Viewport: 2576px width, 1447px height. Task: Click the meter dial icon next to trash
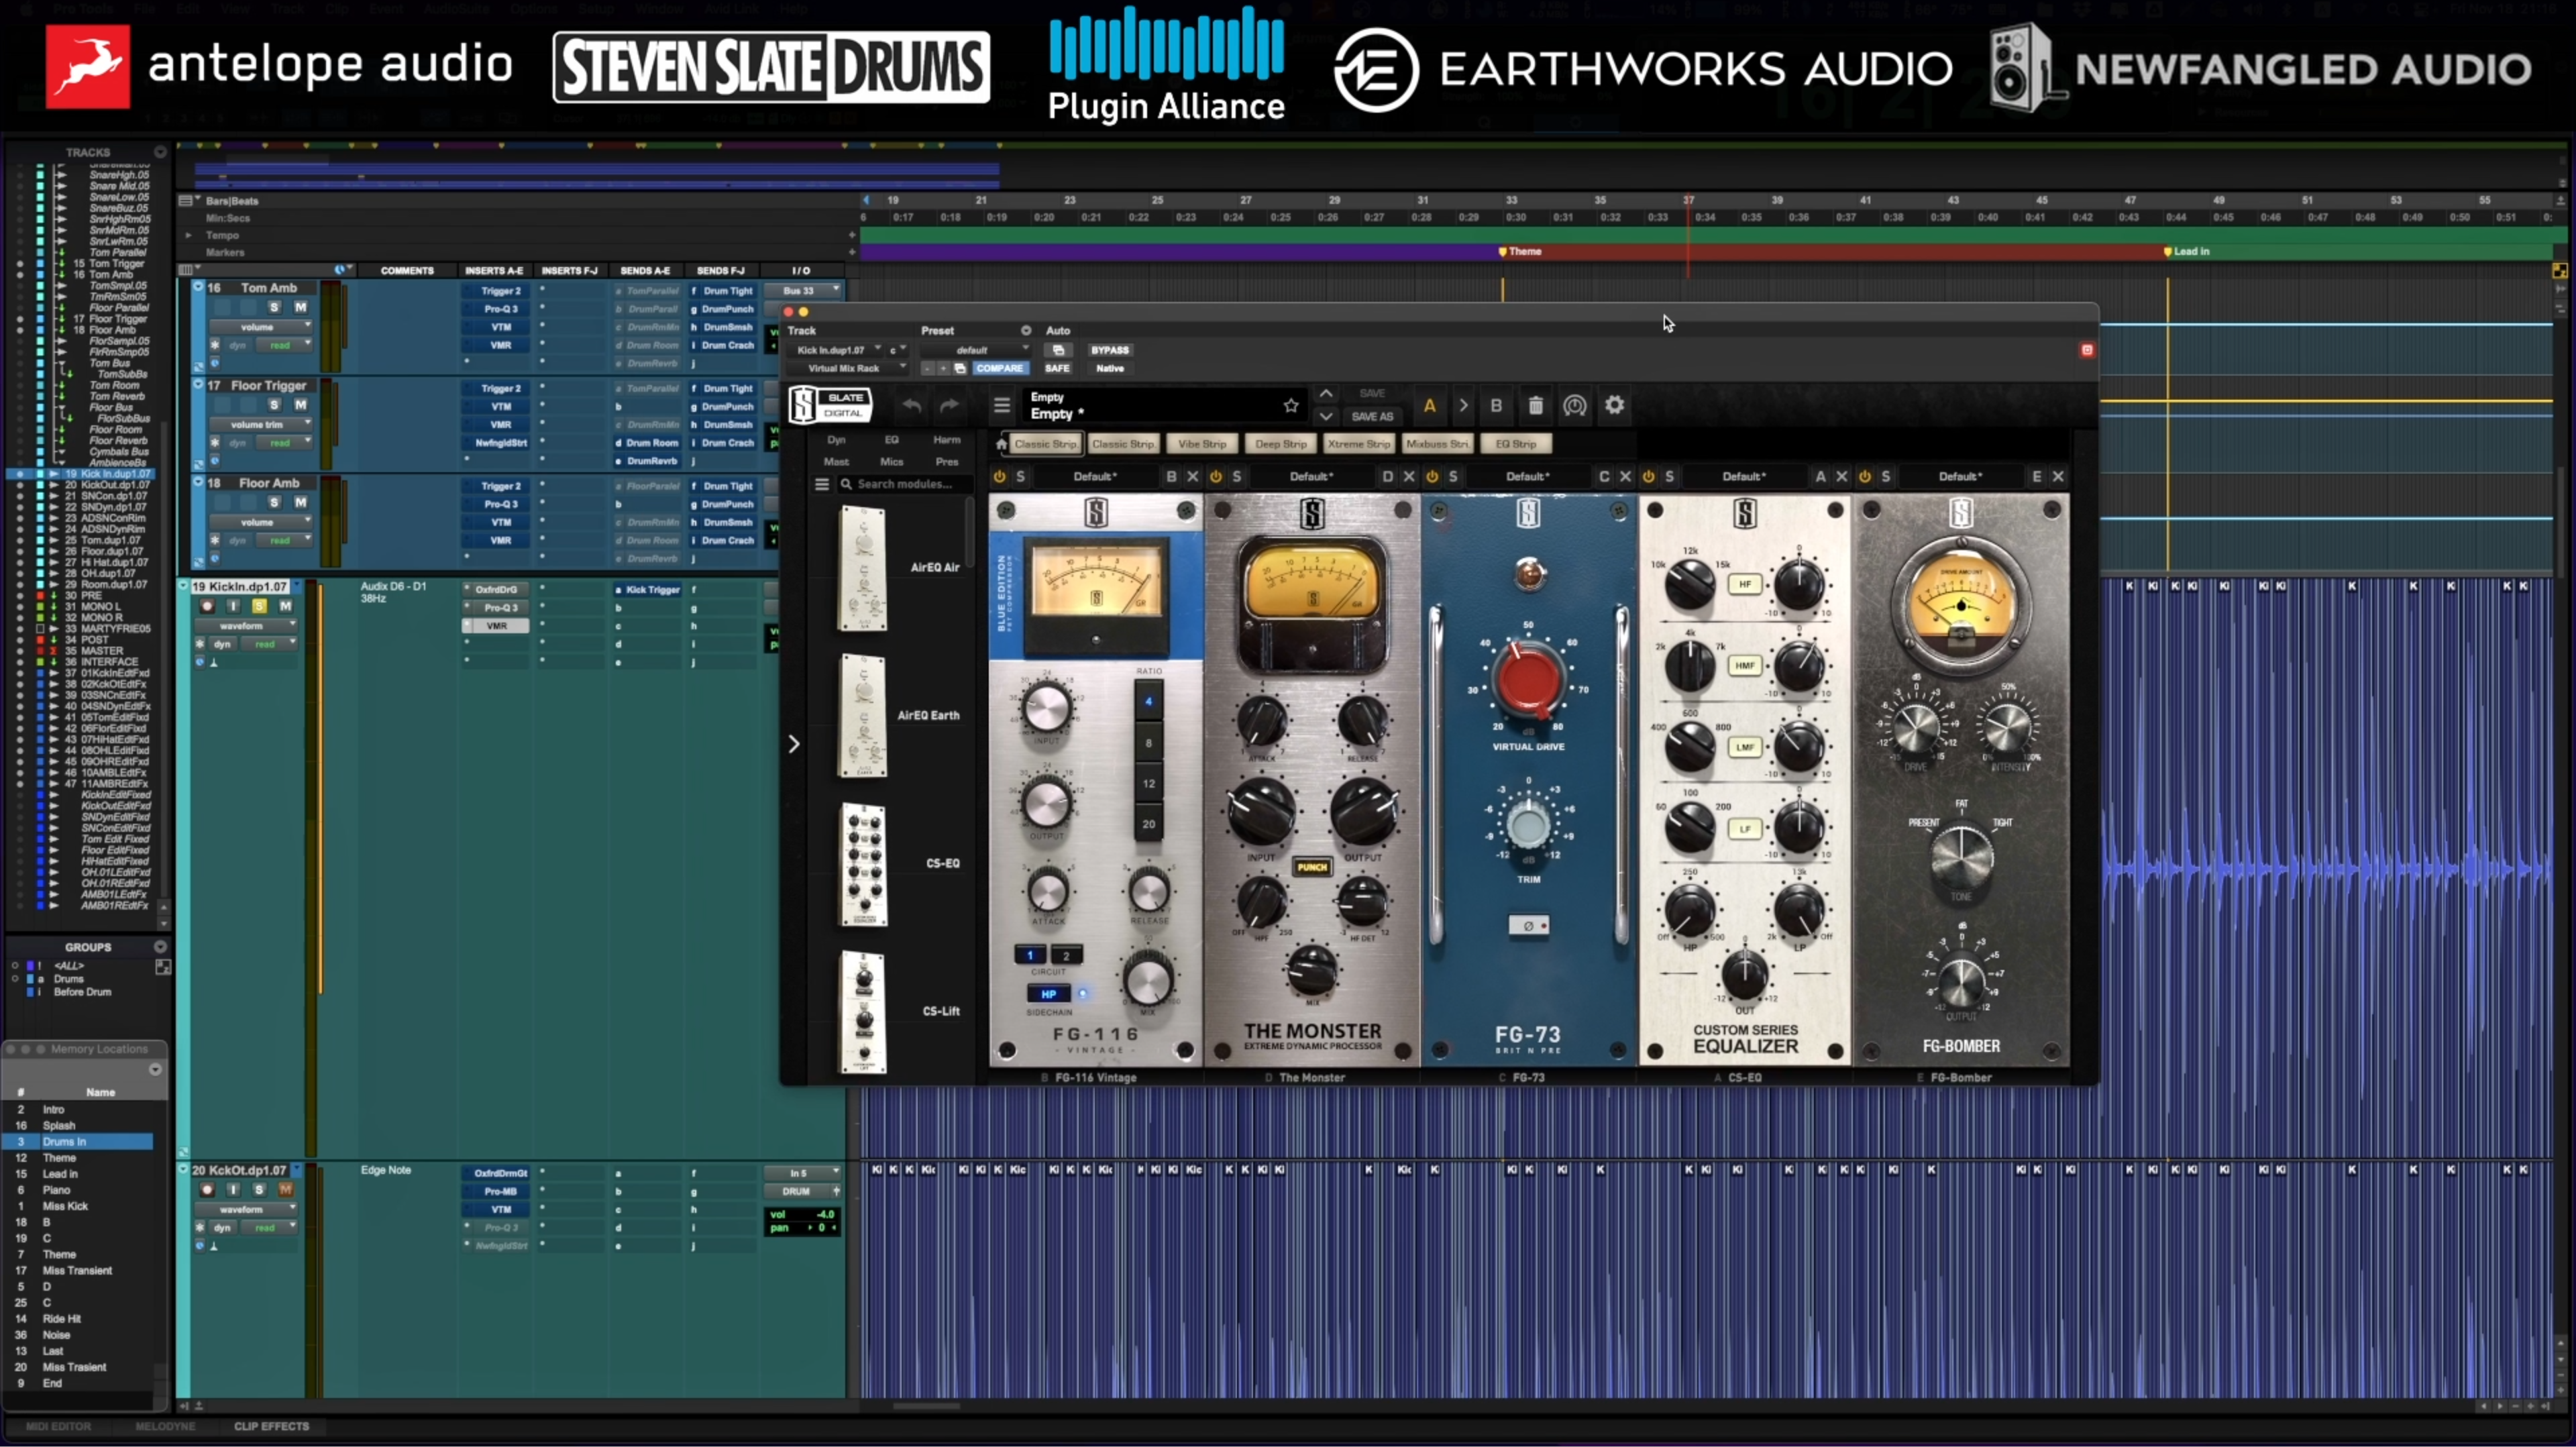1574,405
